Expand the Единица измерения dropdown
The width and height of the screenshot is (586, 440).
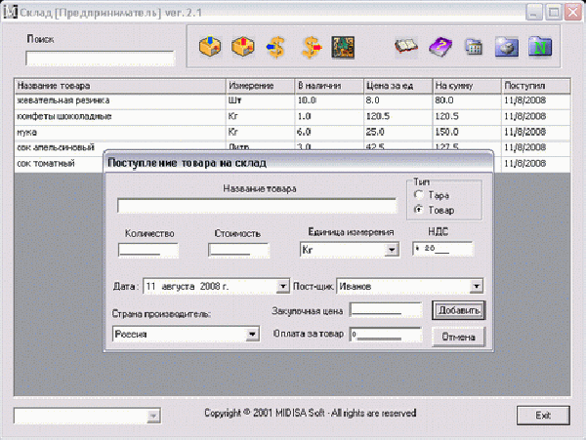click(392, 250)
